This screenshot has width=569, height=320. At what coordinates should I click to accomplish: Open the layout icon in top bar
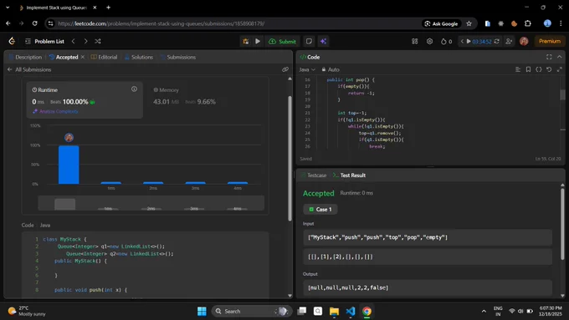[x=415, y=41]
